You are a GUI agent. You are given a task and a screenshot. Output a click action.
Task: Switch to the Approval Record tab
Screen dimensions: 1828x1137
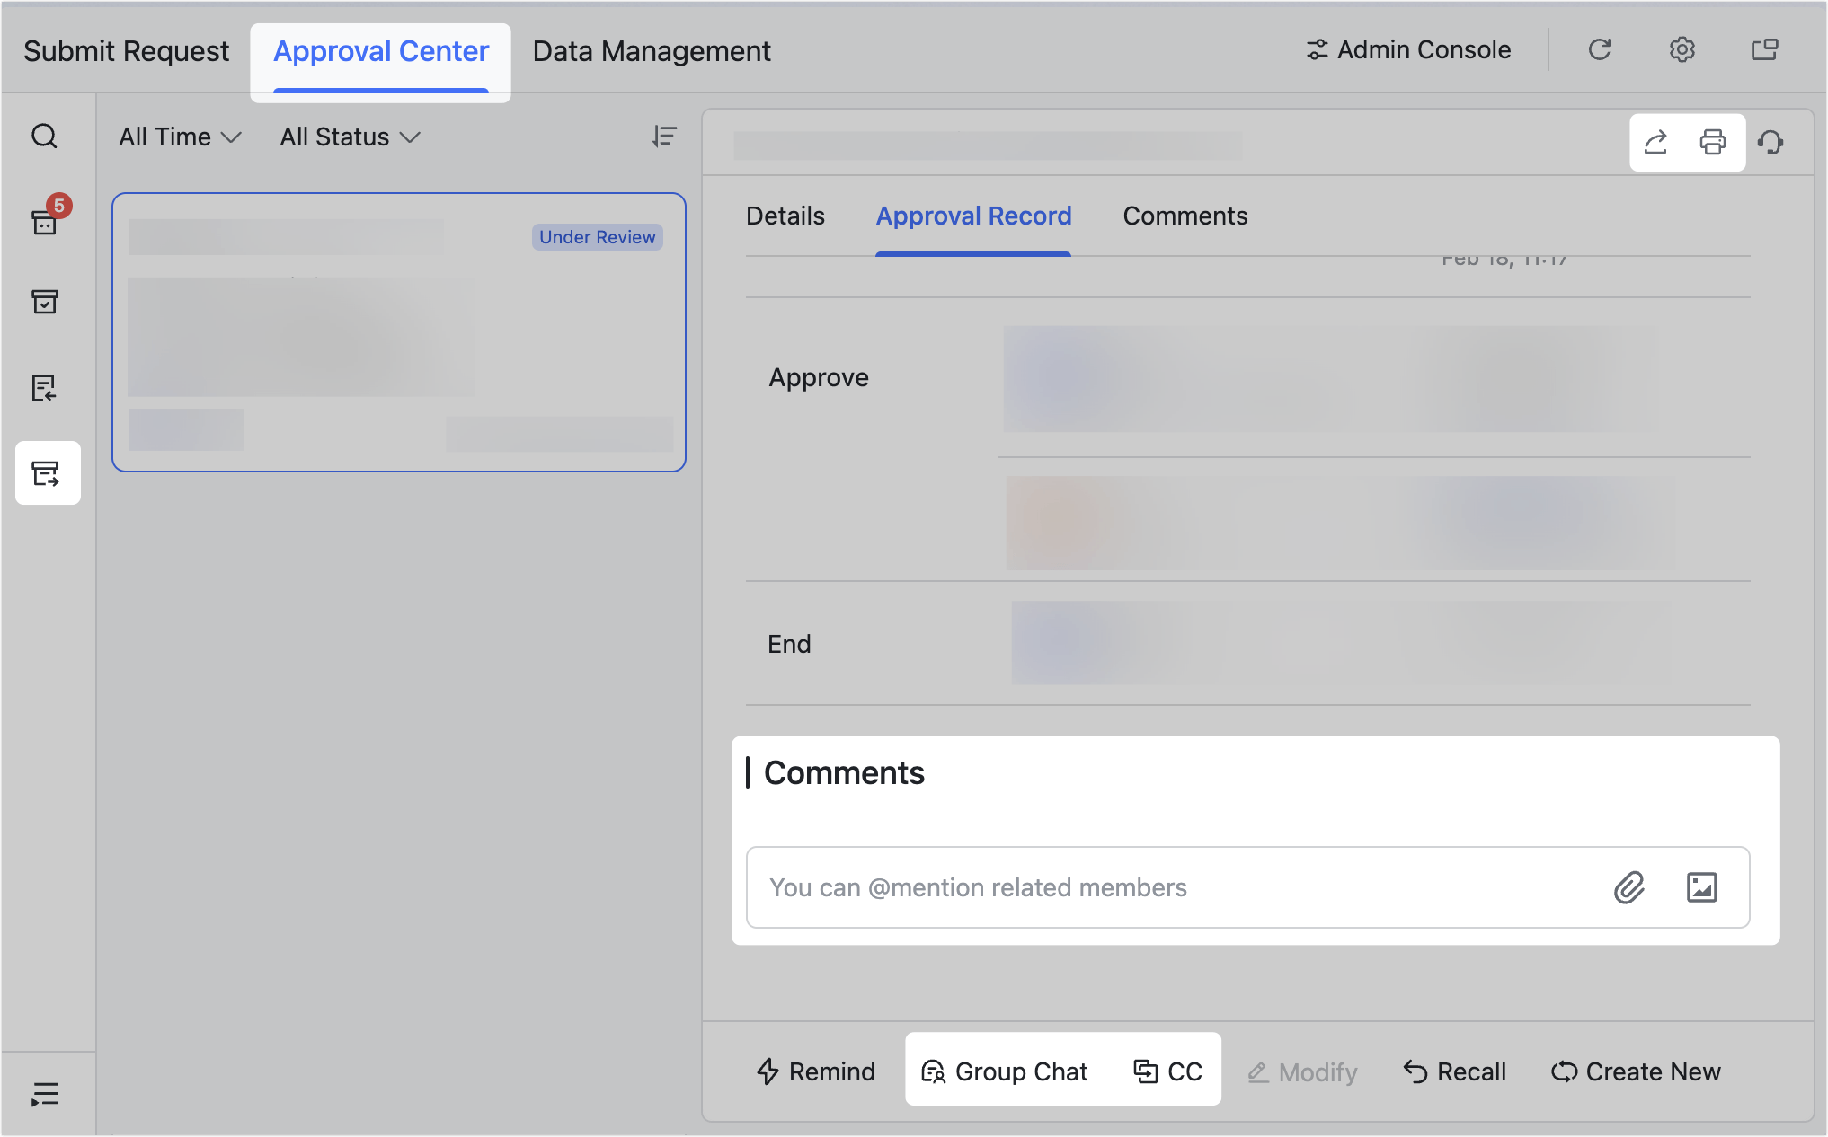coord(973,216)
